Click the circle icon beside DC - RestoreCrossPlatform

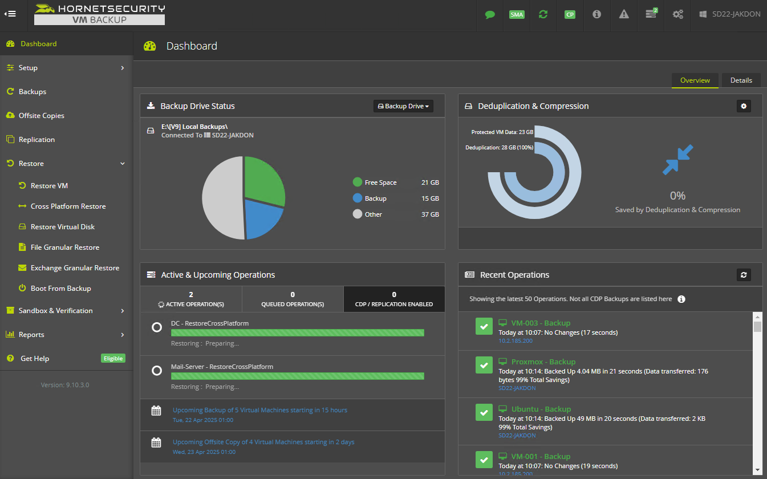[x=157, y=328]
